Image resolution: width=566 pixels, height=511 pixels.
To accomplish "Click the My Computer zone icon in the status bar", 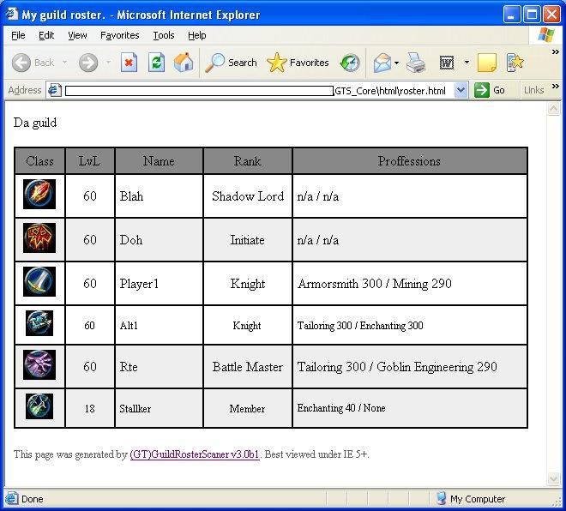I will [441, 499].
